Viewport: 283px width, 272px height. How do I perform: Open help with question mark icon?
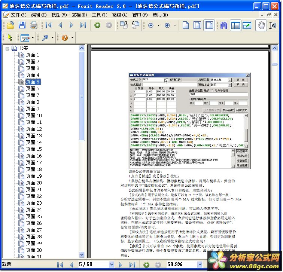click(x=65, y=38)
